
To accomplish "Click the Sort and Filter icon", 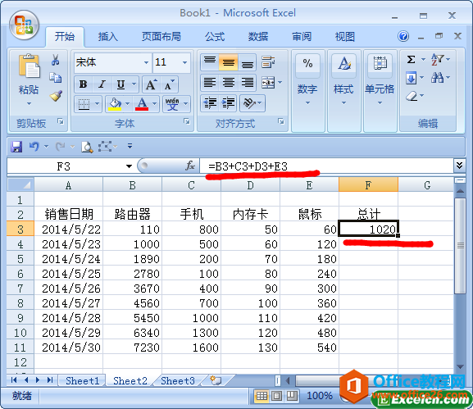I will pos(438,59).
